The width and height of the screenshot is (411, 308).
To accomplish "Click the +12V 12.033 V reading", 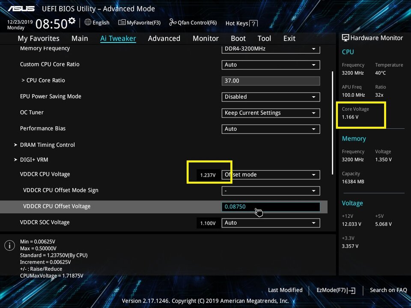I will tap(351, 224).
